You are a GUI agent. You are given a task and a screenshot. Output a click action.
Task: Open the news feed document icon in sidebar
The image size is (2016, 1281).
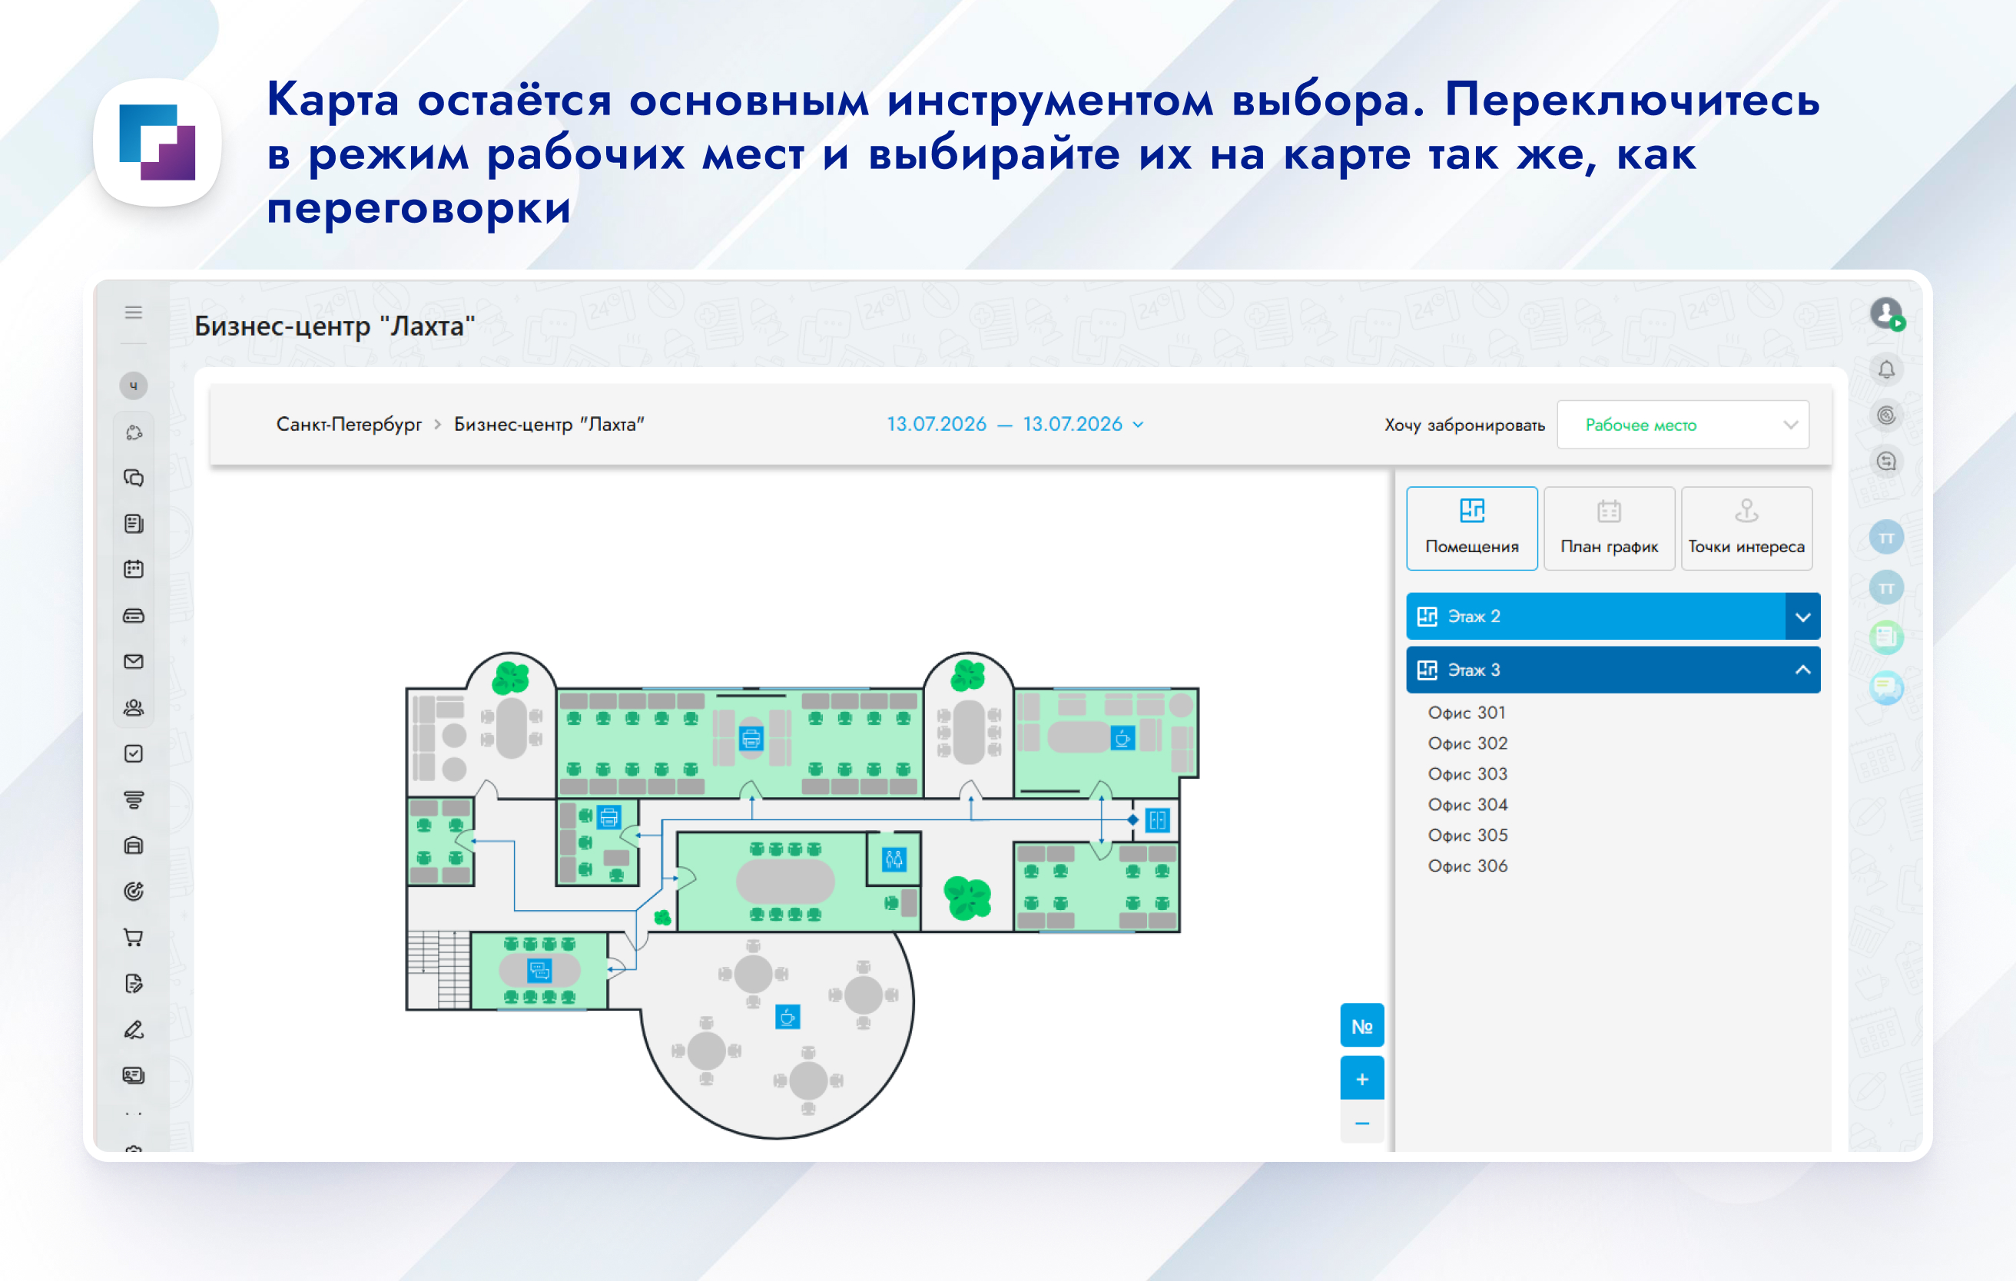133,524
